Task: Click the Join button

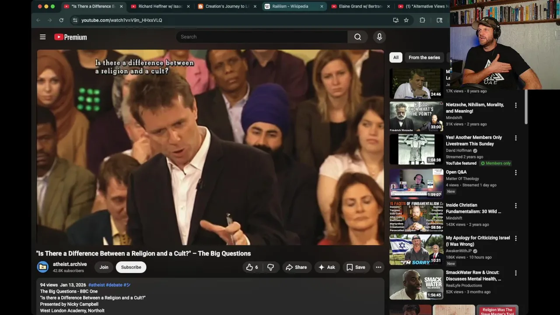Action: point(104,267)
